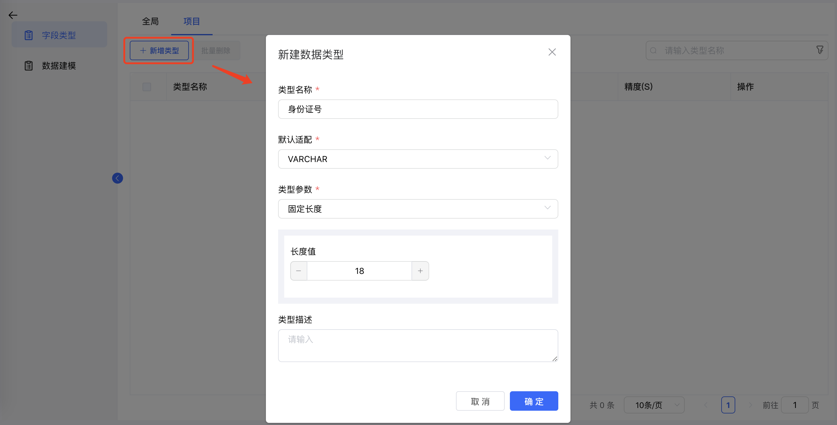Image resolution: width=837 pixels, height=425 pixels.
Task: Increase 长度值 using the plus stepper
Action: [420, 271]
